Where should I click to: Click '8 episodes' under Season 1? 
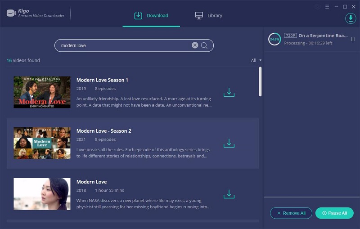105,89
